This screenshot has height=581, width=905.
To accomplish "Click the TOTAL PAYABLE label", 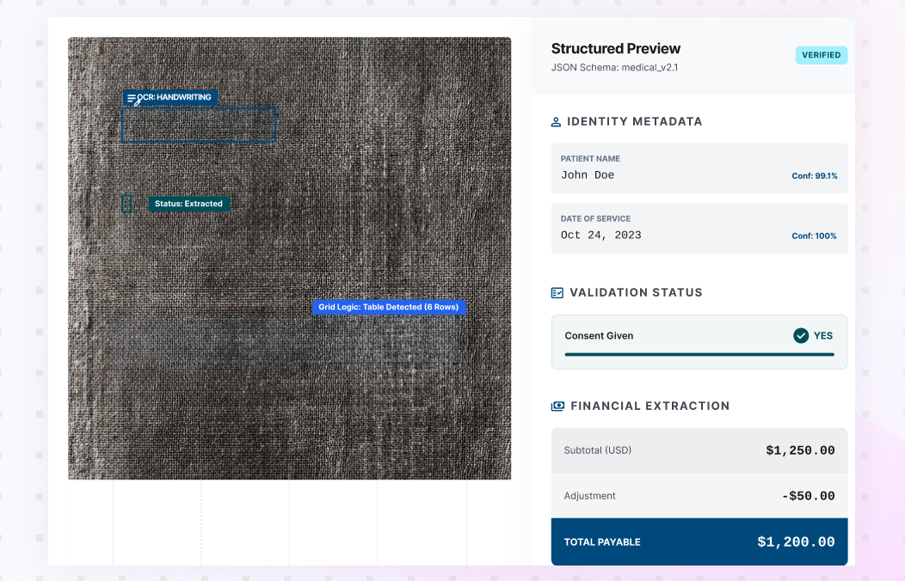I will [x=602, y=542].
